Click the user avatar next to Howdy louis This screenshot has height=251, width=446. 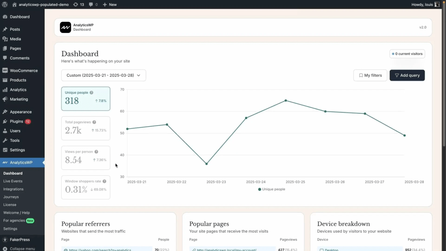(x=437, y=4)
